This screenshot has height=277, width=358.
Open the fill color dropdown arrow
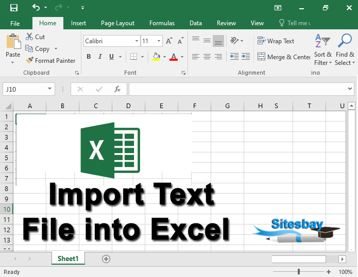point(164,57)
